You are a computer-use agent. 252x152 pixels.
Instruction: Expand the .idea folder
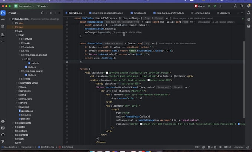point(13,23)
